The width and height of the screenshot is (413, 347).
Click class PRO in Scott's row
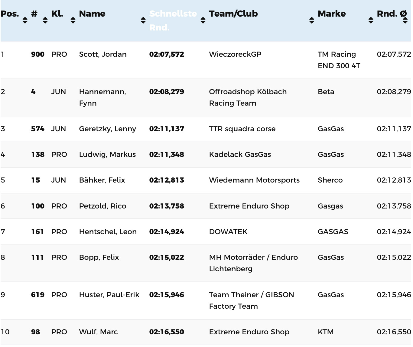tap(59, 54)
